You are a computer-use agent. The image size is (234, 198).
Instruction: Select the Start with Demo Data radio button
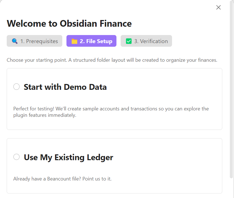point(16,87)
